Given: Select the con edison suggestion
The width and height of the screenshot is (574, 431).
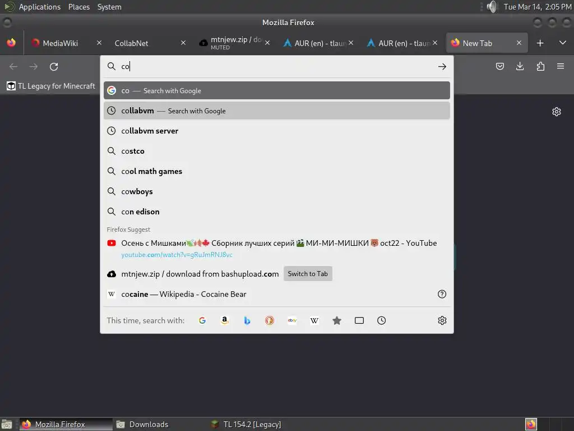Looking at the screenshot, I should [277, 212].
